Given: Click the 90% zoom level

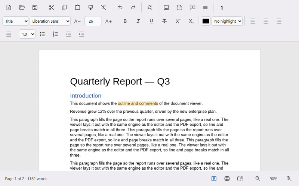Looking at the screenshot, I should click(273, 179).
